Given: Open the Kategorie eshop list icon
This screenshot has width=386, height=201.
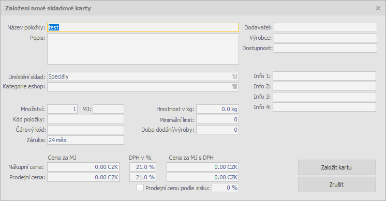Looking at the screenshot, I should point(234,86).
